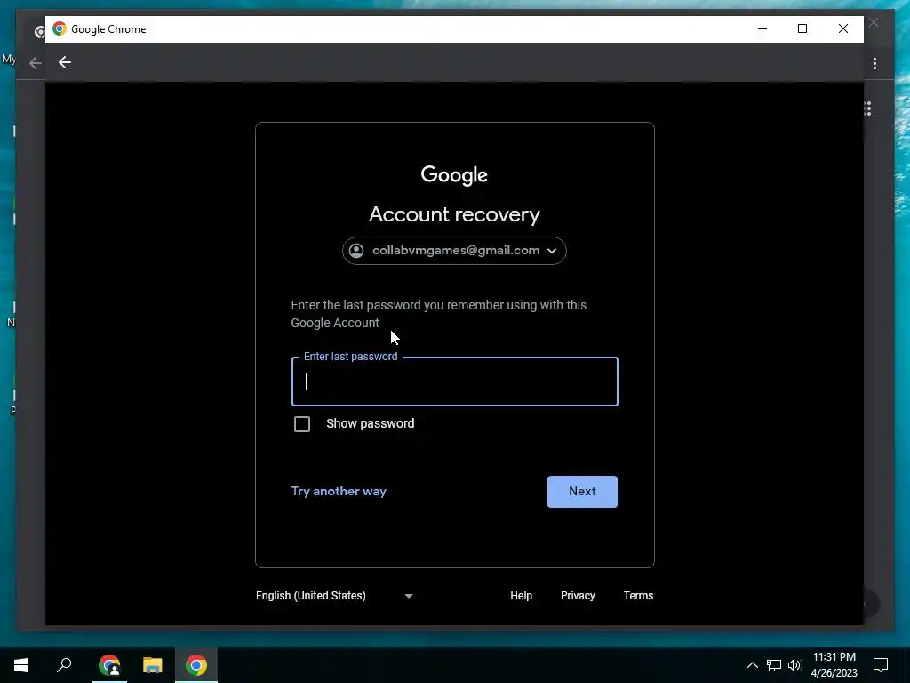Screen dimensions: 910x683
Task: Click the Account recovery heading
Action: [x=454, y=214]
